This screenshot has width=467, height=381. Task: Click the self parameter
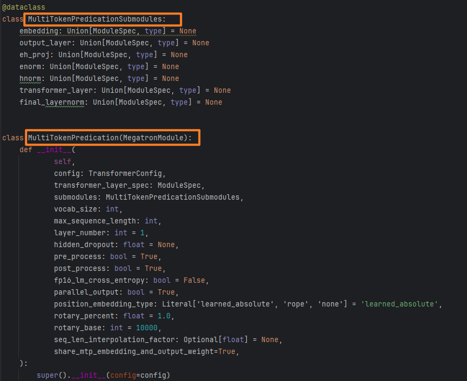pyautogui.click(x=63, y=161)
